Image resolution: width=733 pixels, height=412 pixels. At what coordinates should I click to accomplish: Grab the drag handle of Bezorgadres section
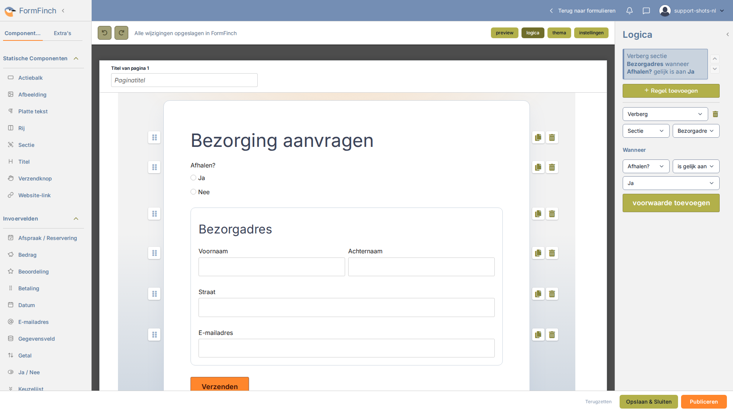coord(154,214)
